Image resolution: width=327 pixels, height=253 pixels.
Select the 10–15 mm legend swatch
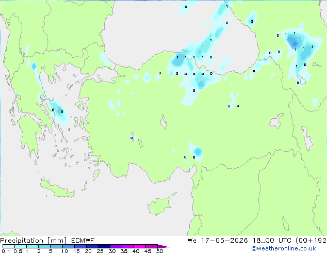[68, 246]
